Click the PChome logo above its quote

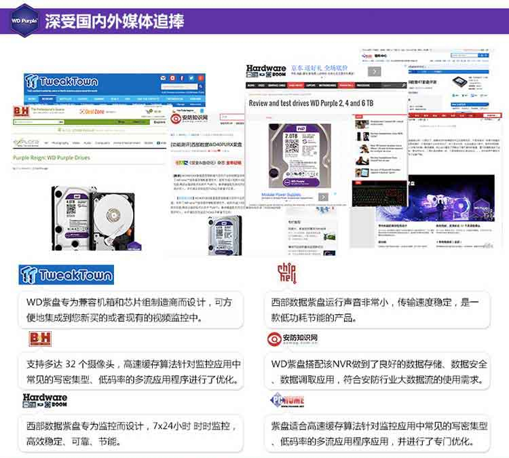tap(287, 400)
